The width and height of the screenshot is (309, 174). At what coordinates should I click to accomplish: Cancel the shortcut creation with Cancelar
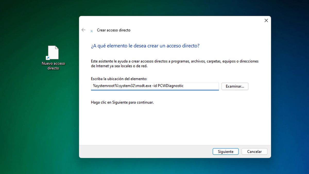coord(254,152)
